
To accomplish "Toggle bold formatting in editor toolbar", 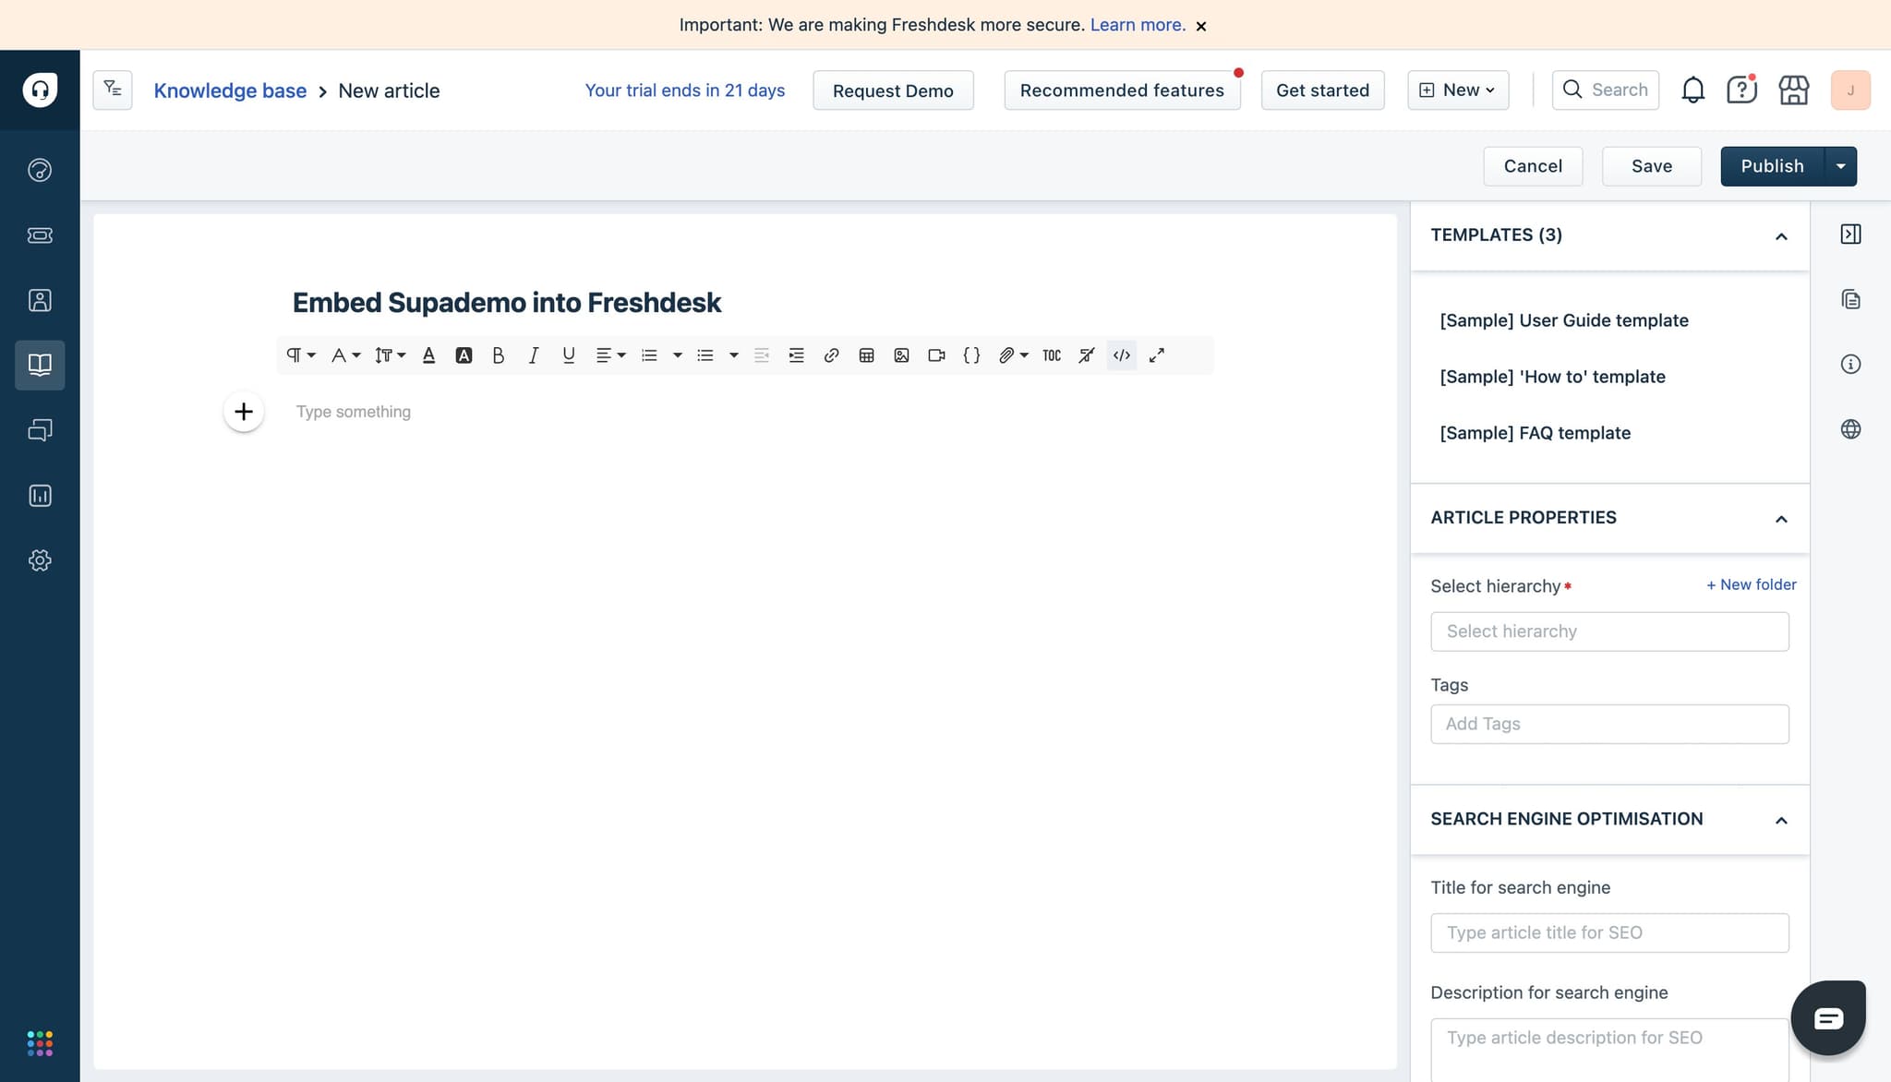I will pos(498,355).
